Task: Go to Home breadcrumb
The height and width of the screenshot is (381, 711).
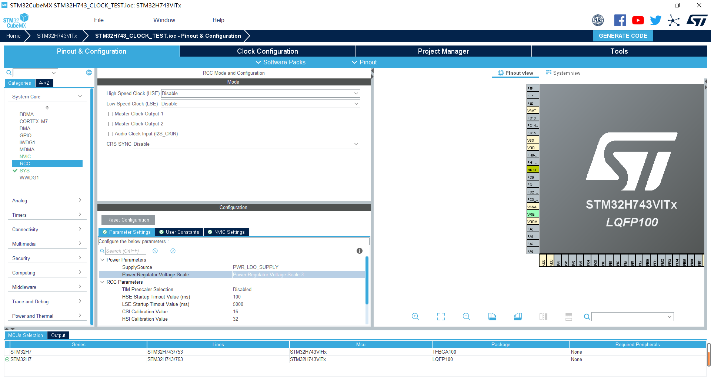Action: tap(13, 36)
